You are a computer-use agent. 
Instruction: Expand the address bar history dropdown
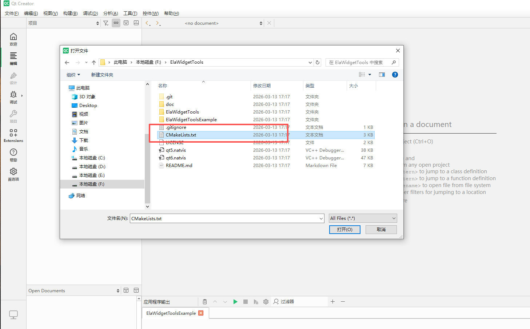tap(310, 62)
